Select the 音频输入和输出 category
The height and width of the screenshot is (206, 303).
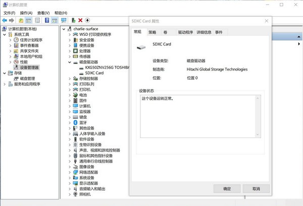point(92,189)
